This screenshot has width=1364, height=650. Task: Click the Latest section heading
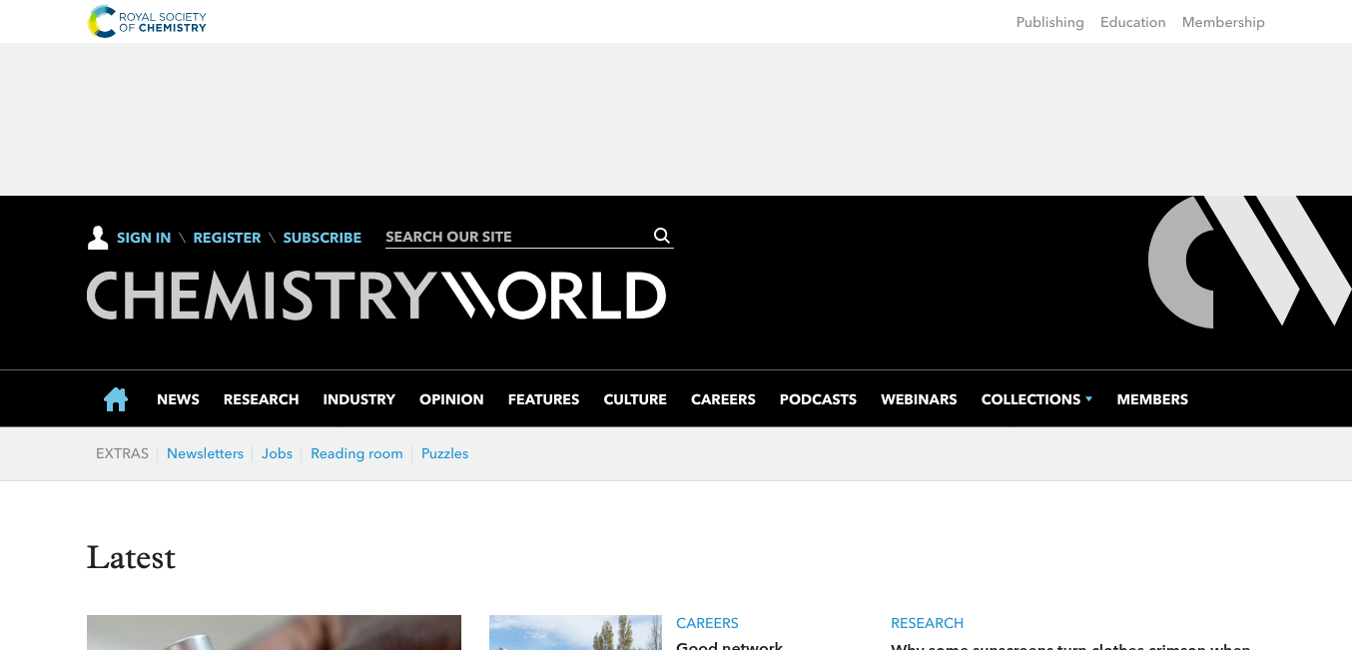tap(131, 557)
